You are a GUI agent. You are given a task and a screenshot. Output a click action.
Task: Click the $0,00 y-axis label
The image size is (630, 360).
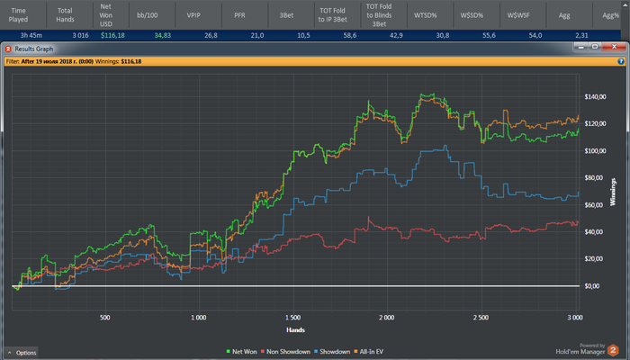coord(592,286)
